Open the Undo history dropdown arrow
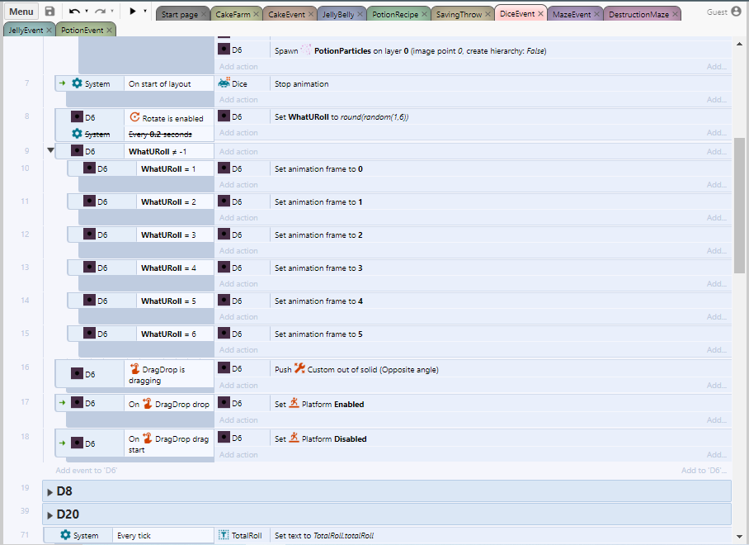The width and height of the screenshot is (749, 545). [87, 12]
